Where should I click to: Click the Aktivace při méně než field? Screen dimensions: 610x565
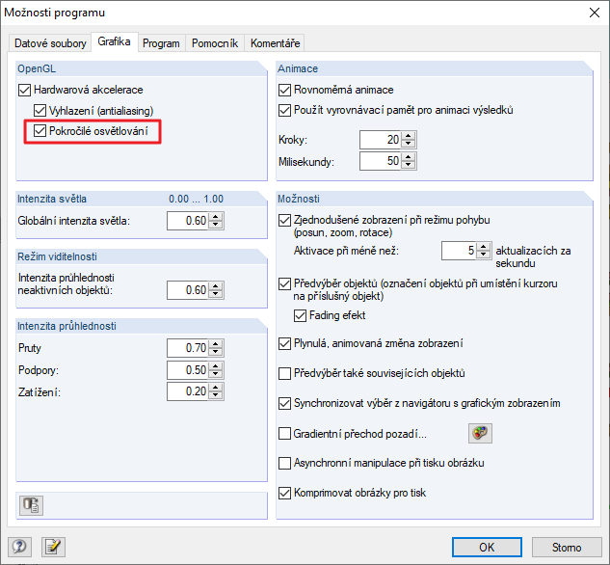[x=460, y=251]
